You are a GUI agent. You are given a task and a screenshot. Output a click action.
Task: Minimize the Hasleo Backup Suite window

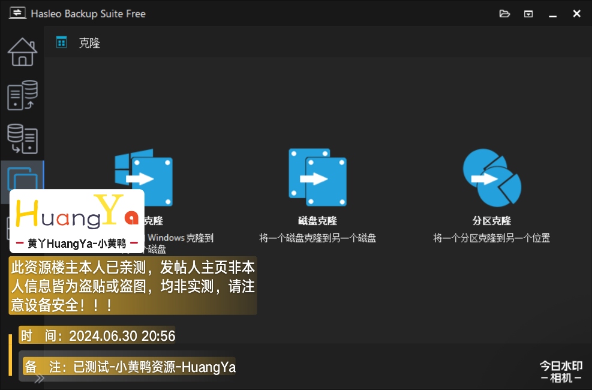click(552, 13)
